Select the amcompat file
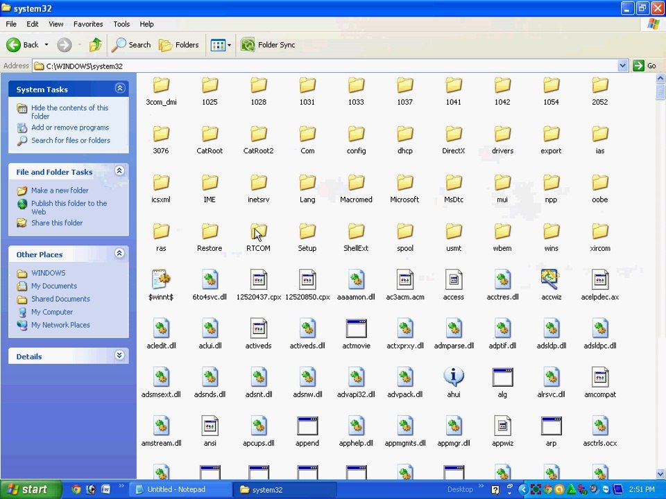 pos(599,383)
